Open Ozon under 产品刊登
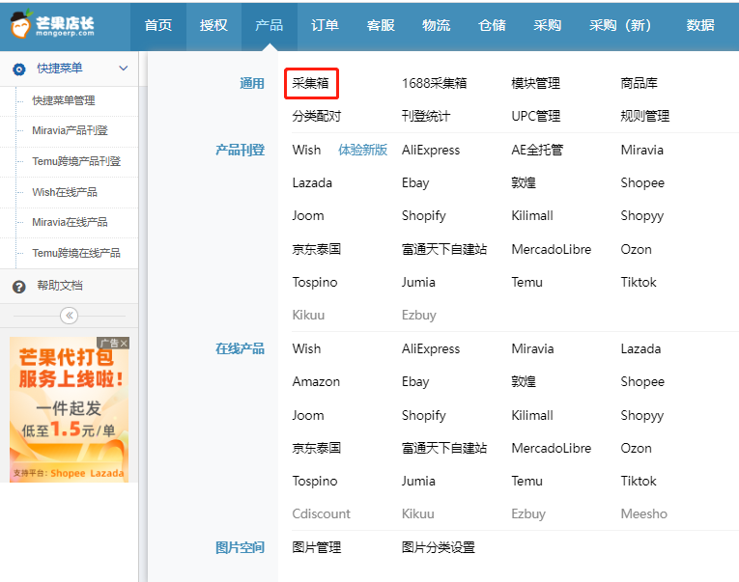The image size is (739, 582). 637,249
